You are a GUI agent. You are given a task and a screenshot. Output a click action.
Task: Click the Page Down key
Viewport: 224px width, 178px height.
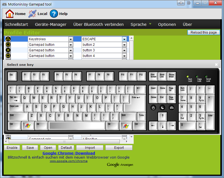tap(171, 99)
